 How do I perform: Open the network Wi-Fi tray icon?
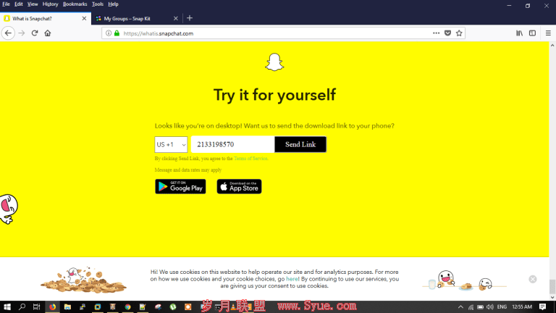471,307
